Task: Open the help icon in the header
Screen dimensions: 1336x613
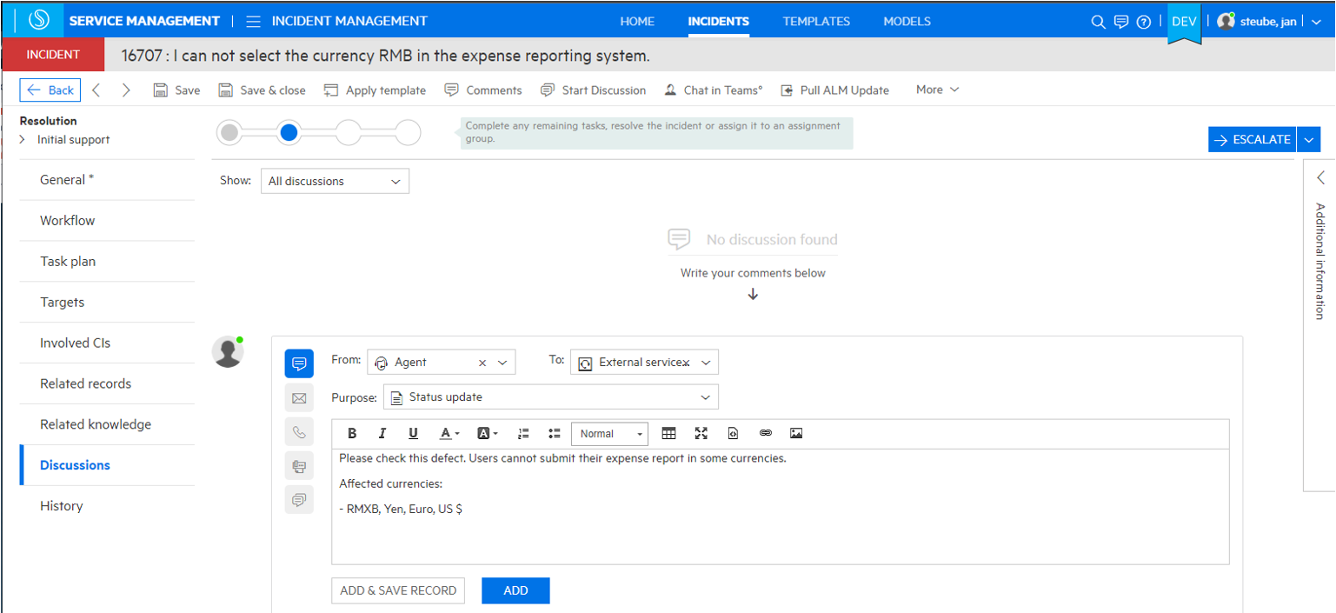Action: point(1143,21)
